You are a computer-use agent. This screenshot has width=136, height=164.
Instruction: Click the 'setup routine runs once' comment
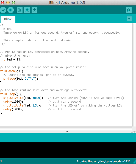point(43,67)
